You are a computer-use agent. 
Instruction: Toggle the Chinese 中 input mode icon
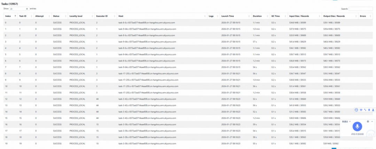click(x=361, y=110)
